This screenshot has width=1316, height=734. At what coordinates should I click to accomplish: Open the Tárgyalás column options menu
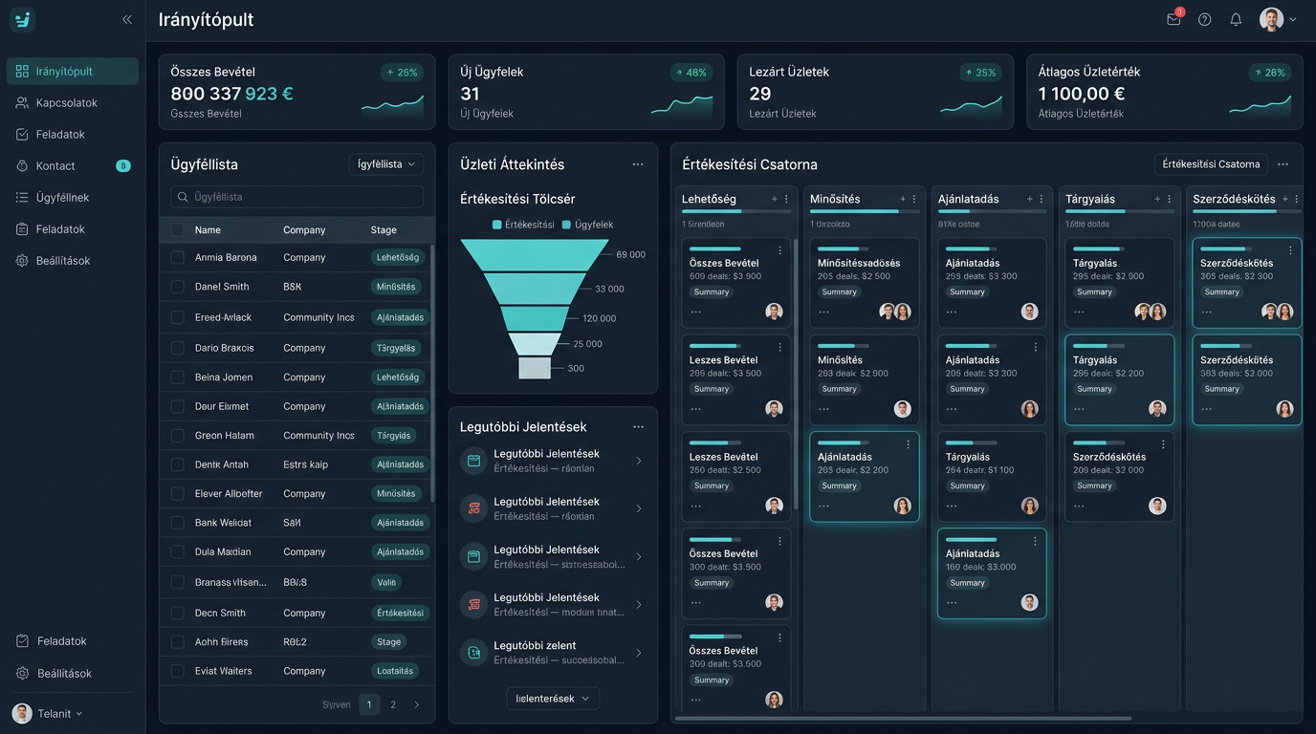(1170, 199)
